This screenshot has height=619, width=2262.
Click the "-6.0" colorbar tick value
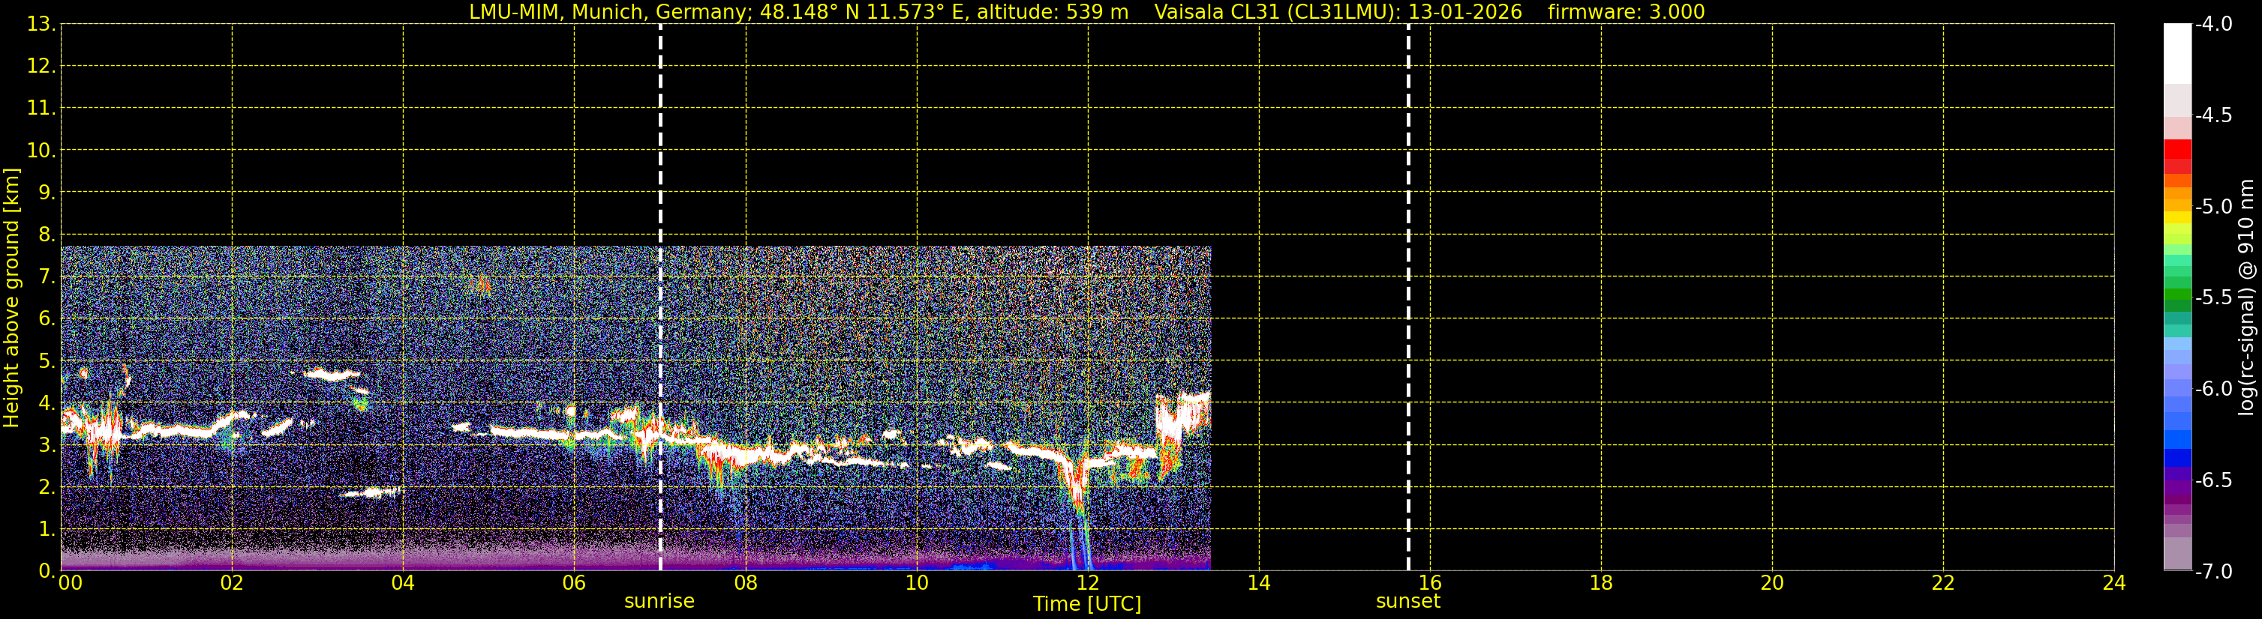(x=2214, y=389)
